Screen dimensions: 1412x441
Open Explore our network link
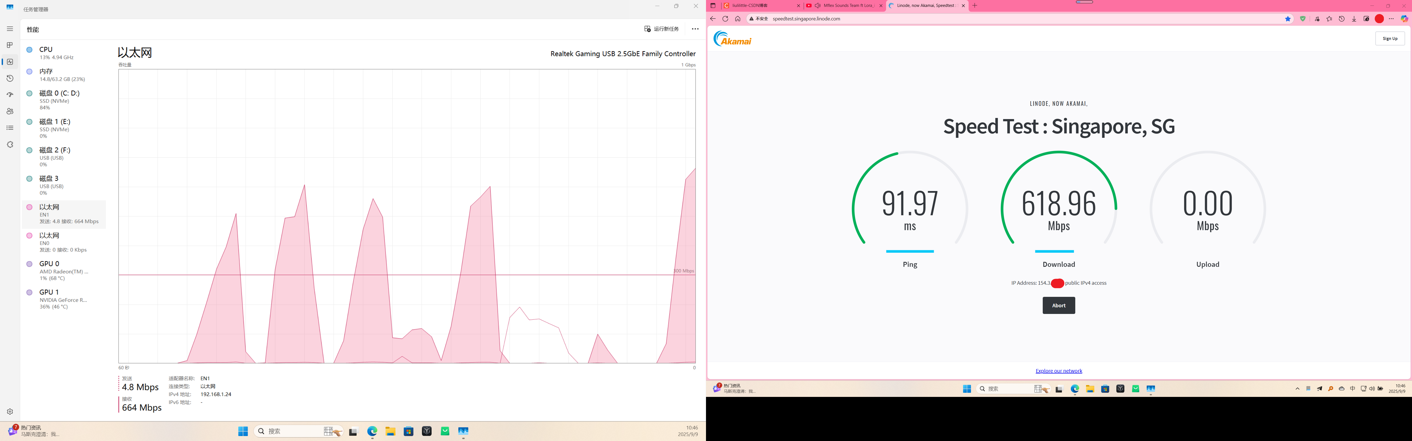pos(1059,371)
